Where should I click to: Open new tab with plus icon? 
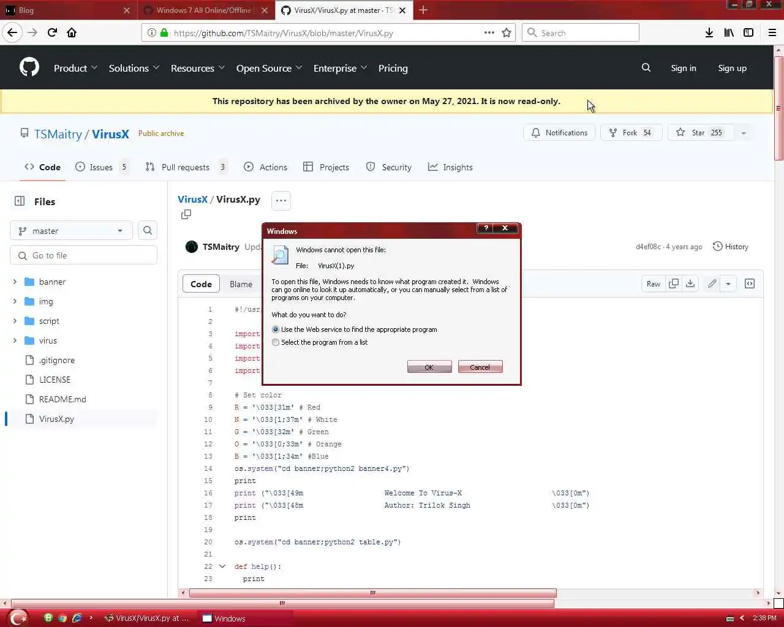coord(423,10)
